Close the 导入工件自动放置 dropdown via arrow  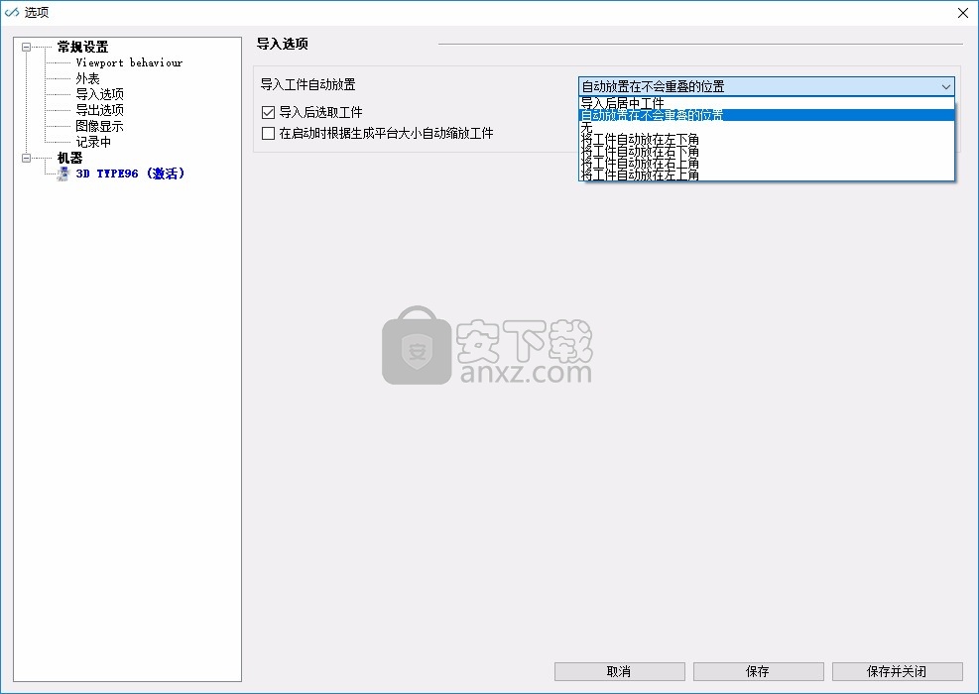(946, 87)
